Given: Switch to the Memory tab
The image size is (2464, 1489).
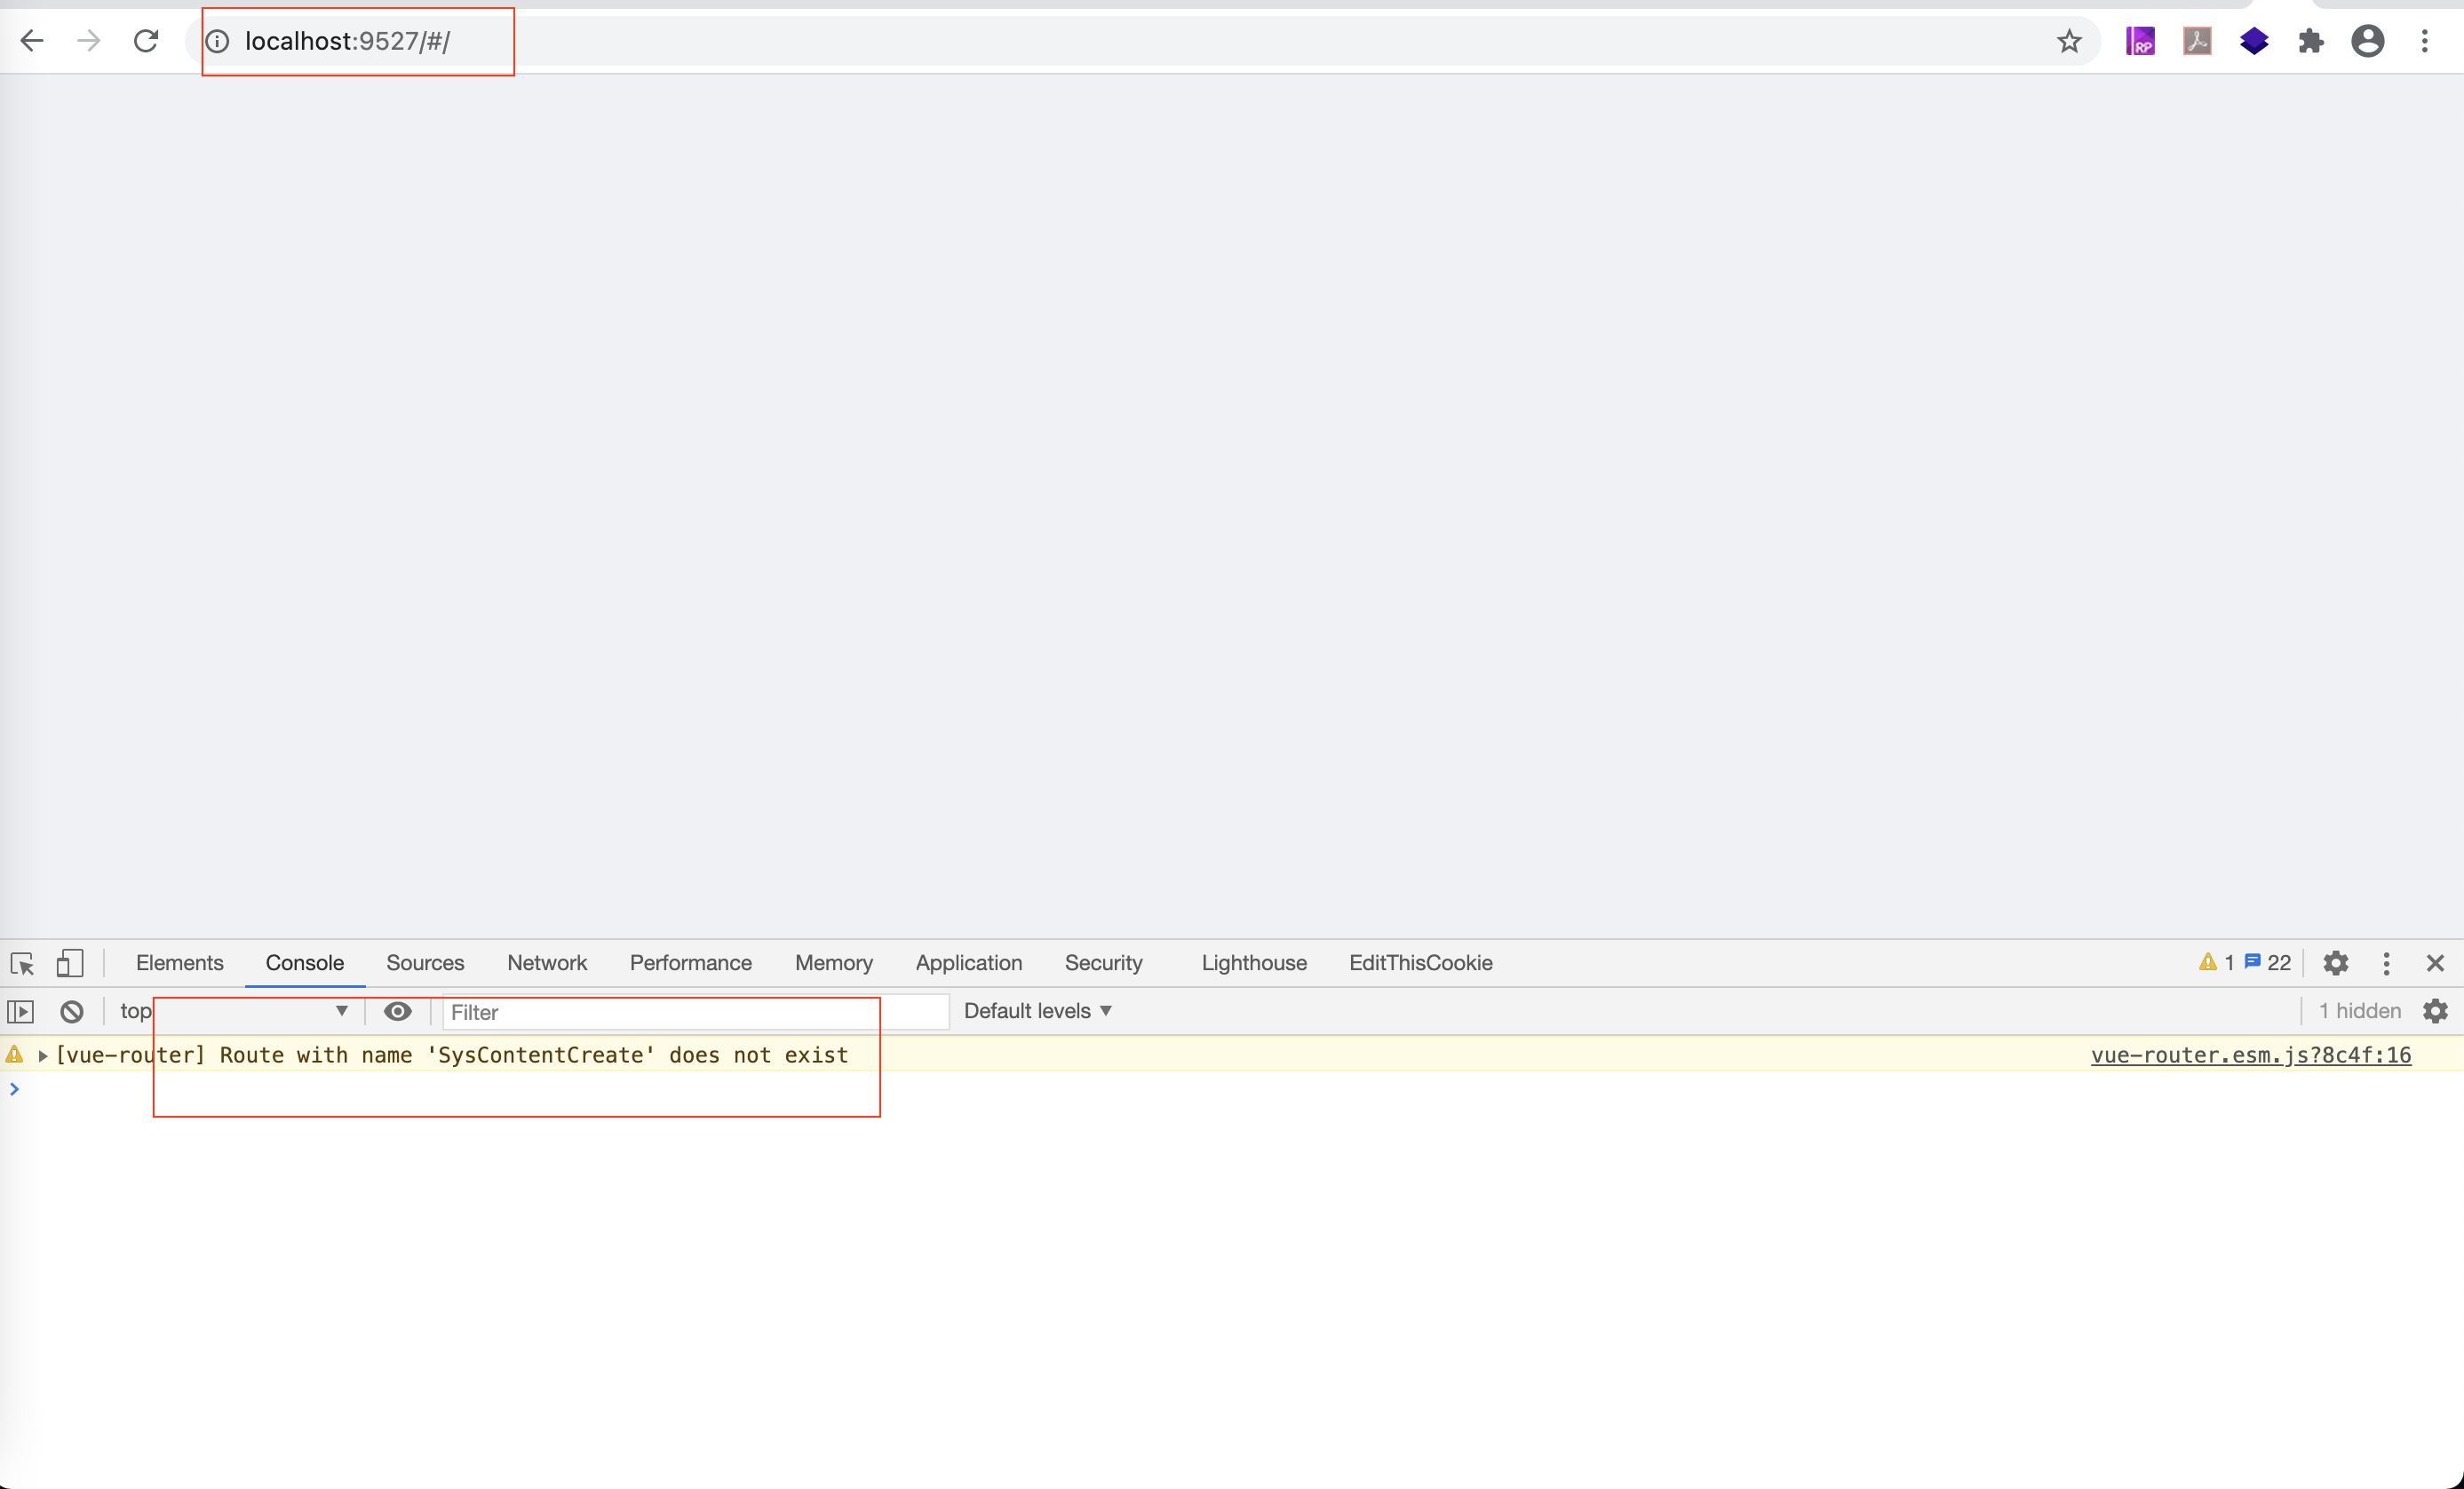Looking at the screenshot, I should point(834,962).
